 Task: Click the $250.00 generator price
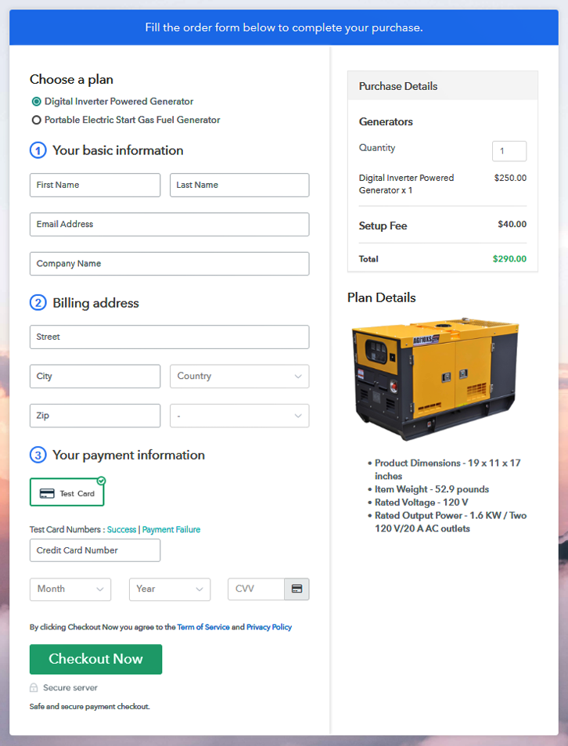(510, 178)
